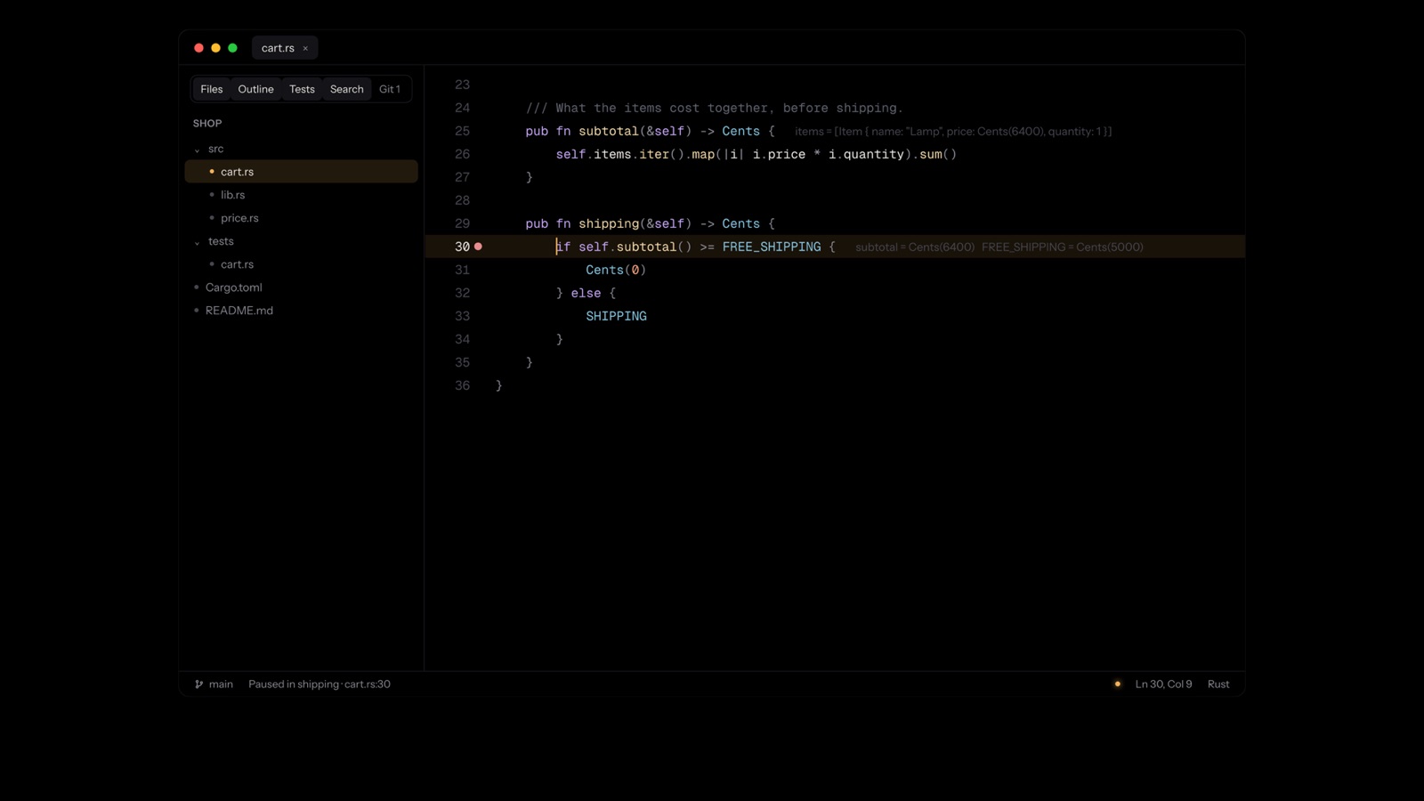Collapse the tests folder chevron
This screenshot has height=801, width=1424.
coord(197,242)
